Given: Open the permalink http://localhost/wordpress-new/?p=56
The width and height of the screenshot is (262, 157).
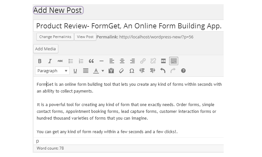Looking at the screenshot, I should tap(156, 37).
